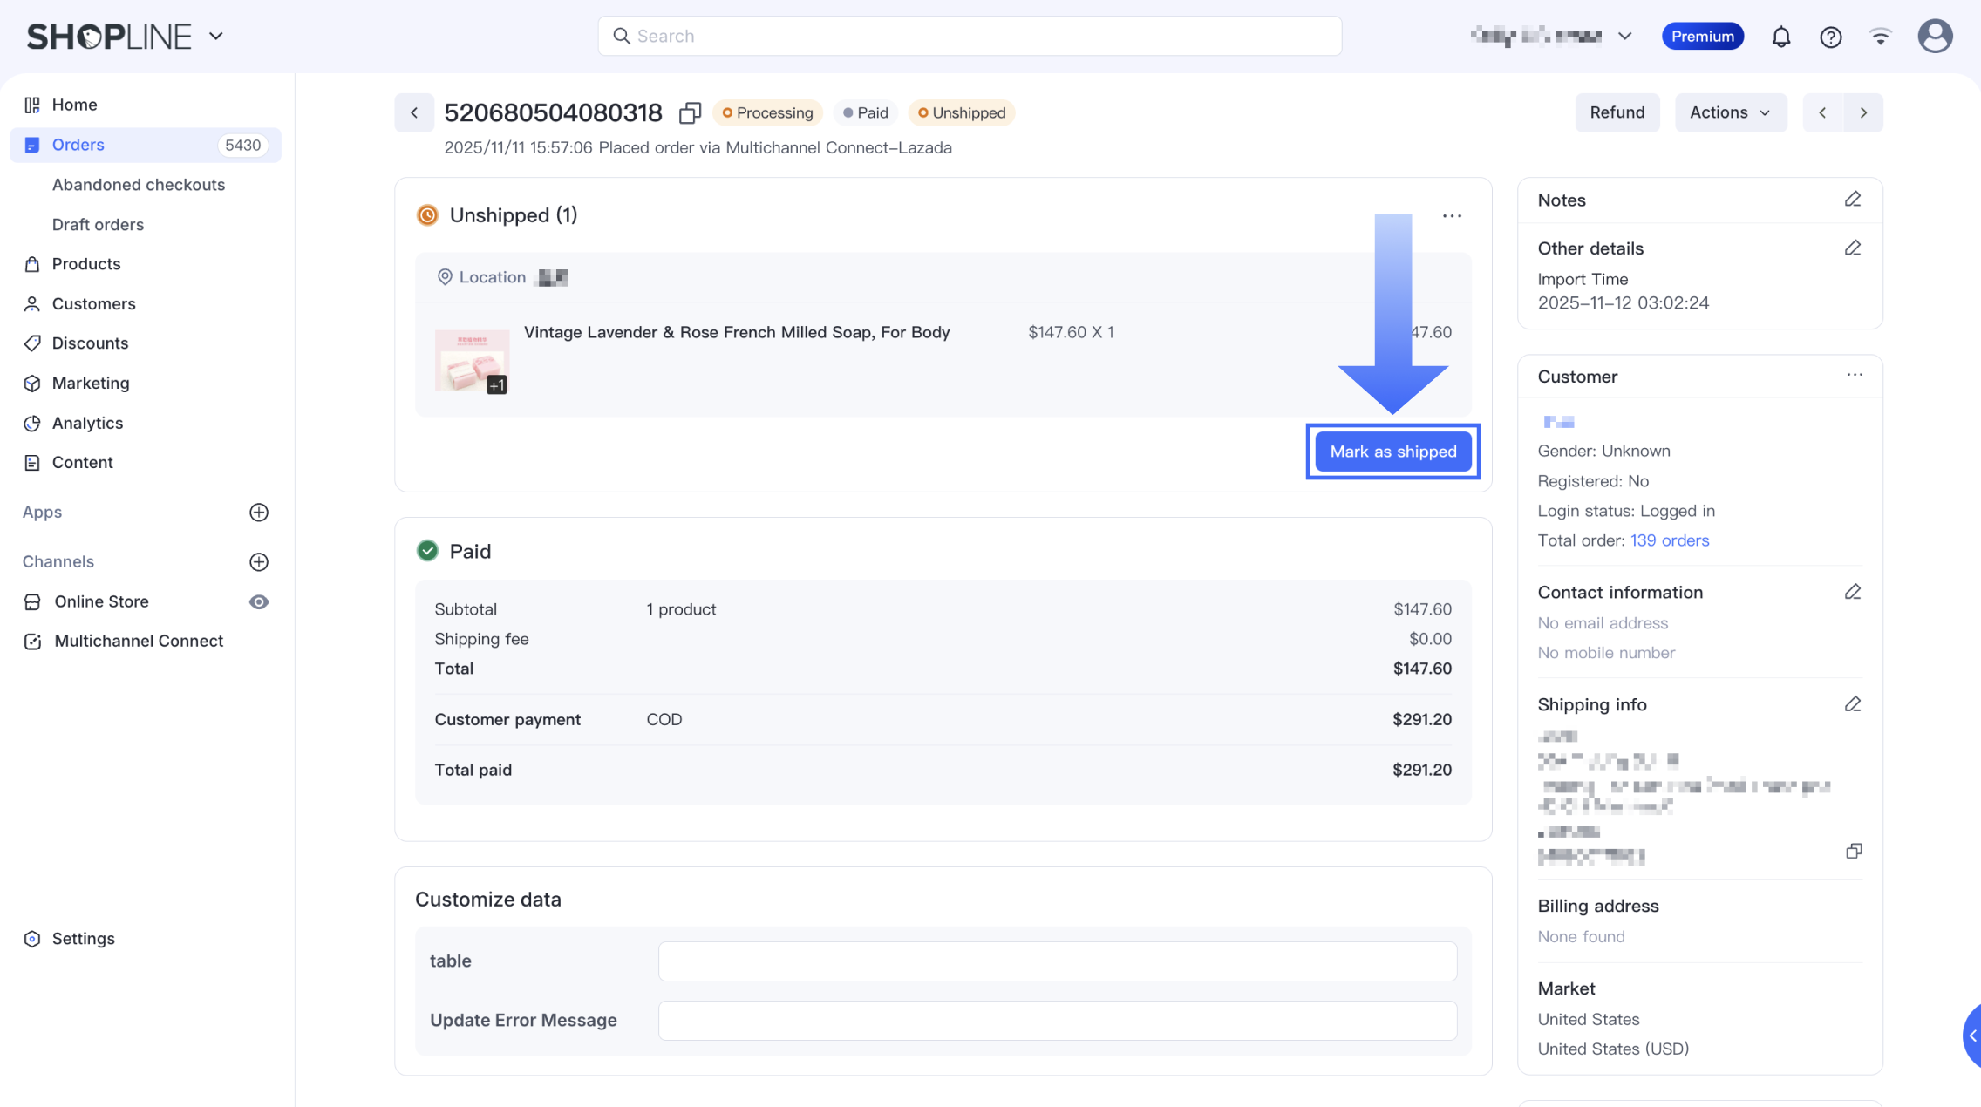Expand store name switcher dropdown
The width and height of the screenshot is (1981, 1107).
pyautogui.click(x=1624, y=37)
